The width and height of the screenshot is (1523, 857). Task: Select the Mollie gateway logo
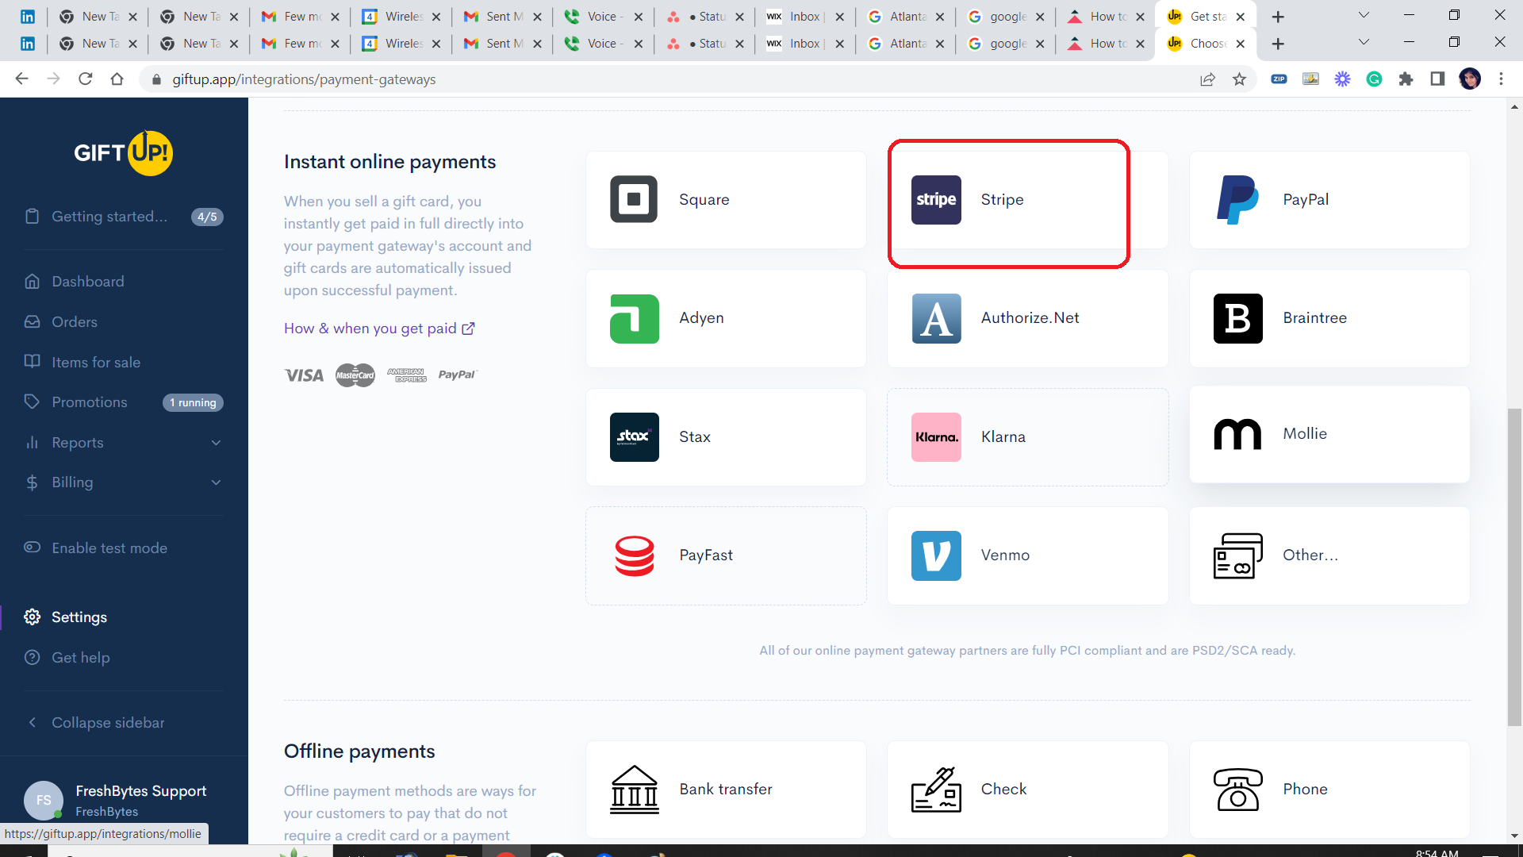pos(1237,434)
